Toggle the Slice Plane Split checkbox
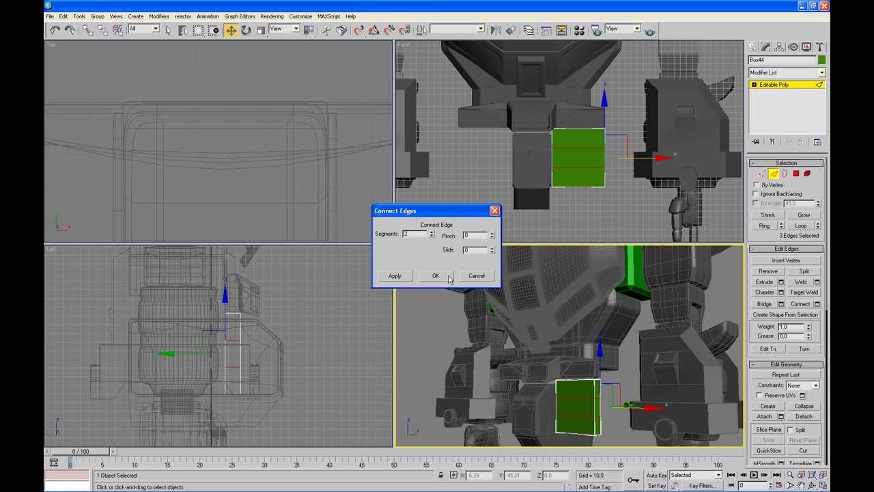 (x=791, y=430)
